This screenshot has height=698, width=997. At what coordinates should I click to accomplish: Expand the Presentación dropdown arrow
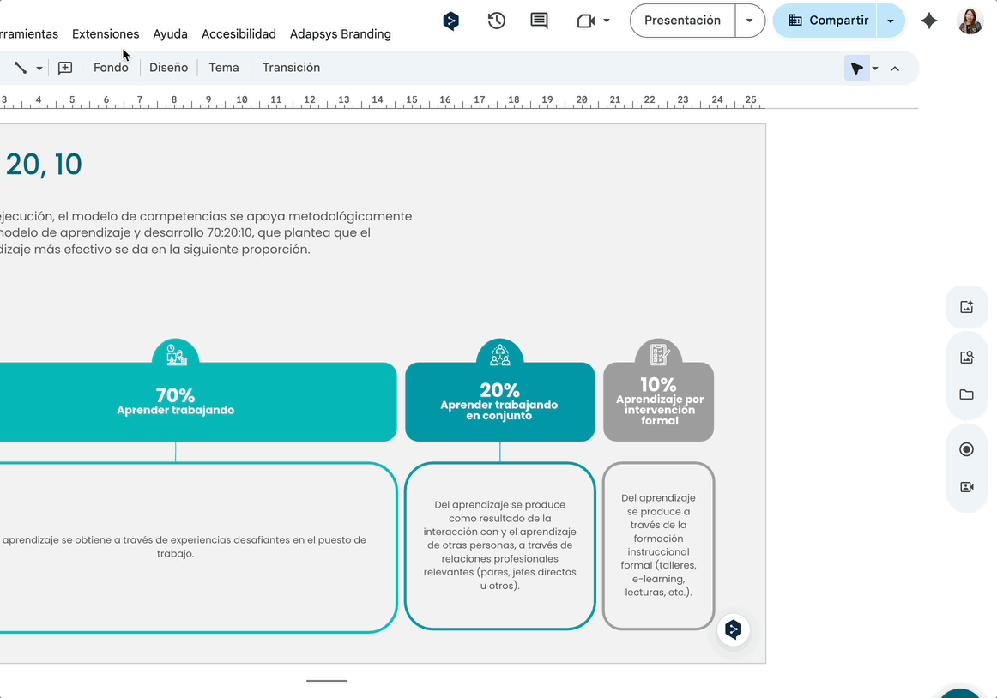point(750,21)
